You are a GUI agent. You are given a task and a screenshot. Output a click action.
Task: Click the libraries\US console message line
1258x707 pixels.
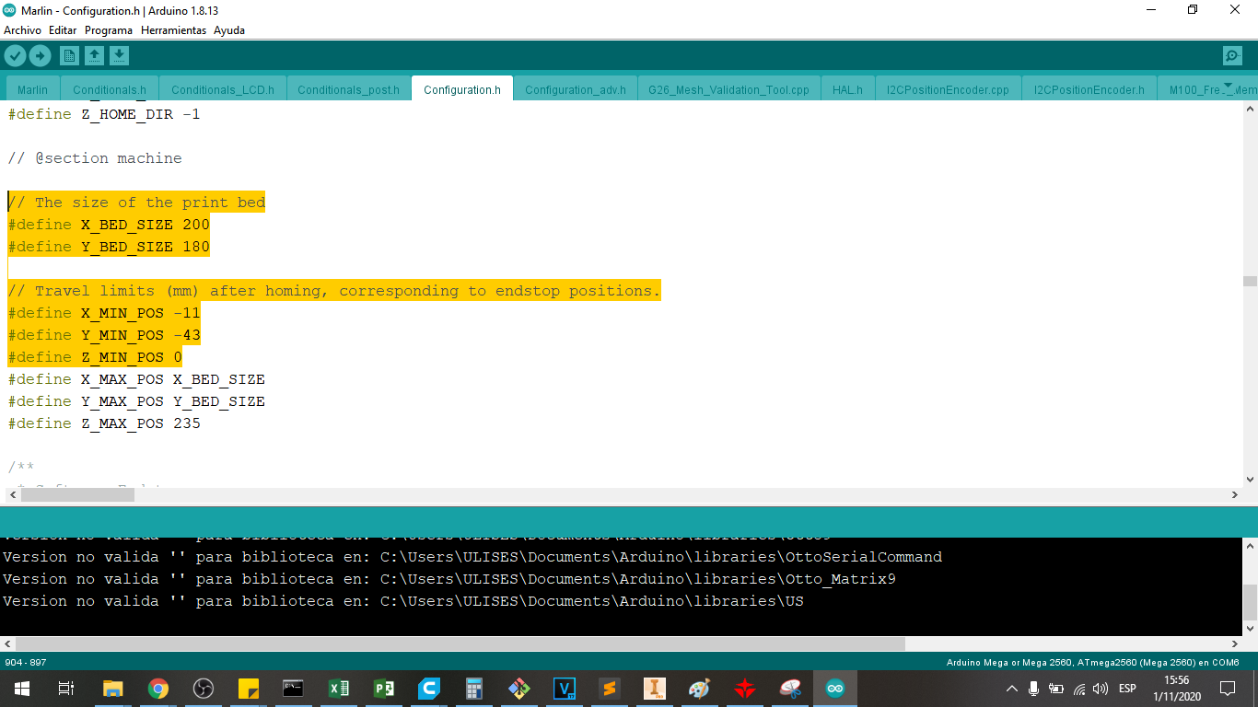(x=403, y=601)
